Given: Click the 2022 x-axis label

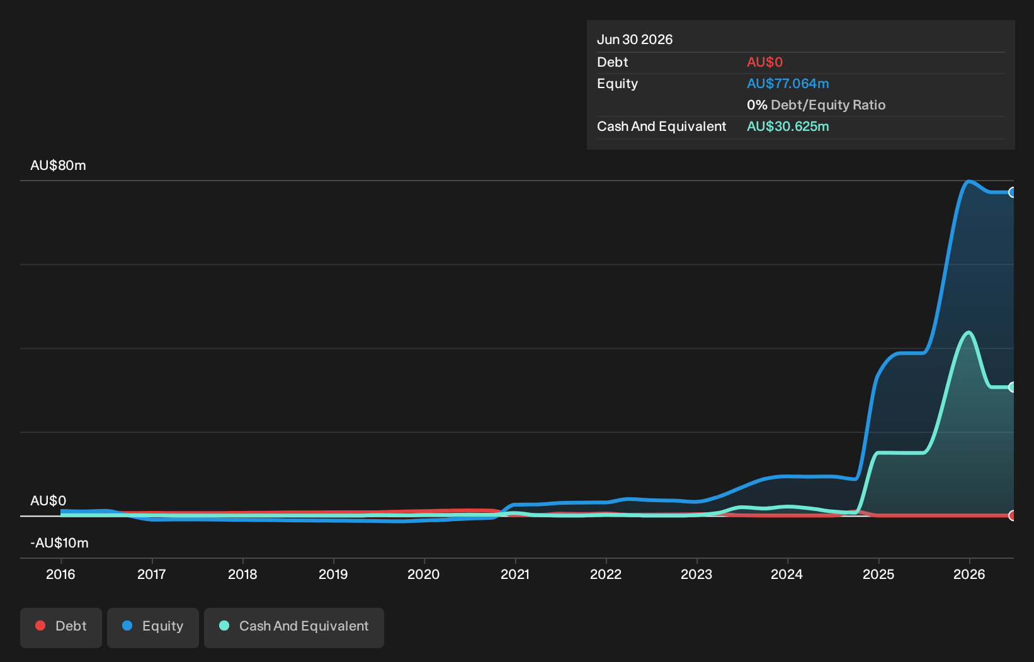Looking at the screenshot, I should pyautogui.click(x=606, y=574).
